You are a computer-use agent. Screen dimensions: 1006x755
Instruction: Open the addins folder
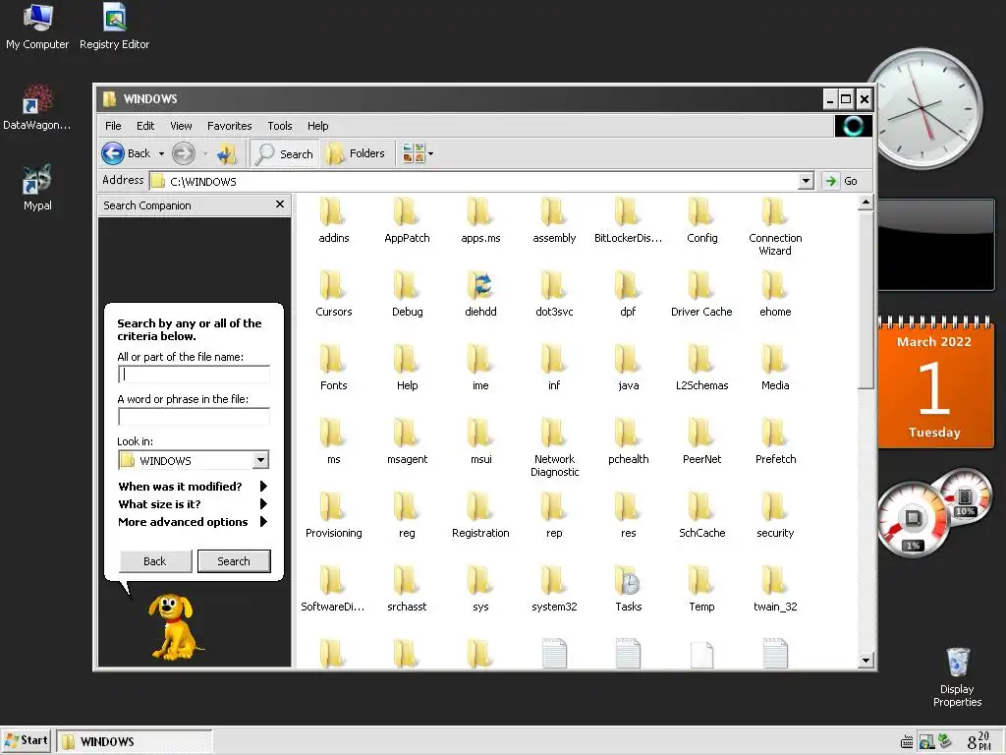[333, 220]
